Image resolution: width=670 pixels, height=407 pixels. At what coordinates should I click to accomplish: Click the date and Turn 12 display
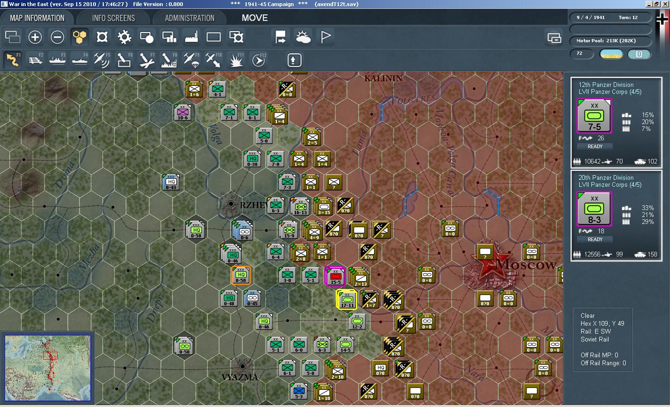click(610, 18)
